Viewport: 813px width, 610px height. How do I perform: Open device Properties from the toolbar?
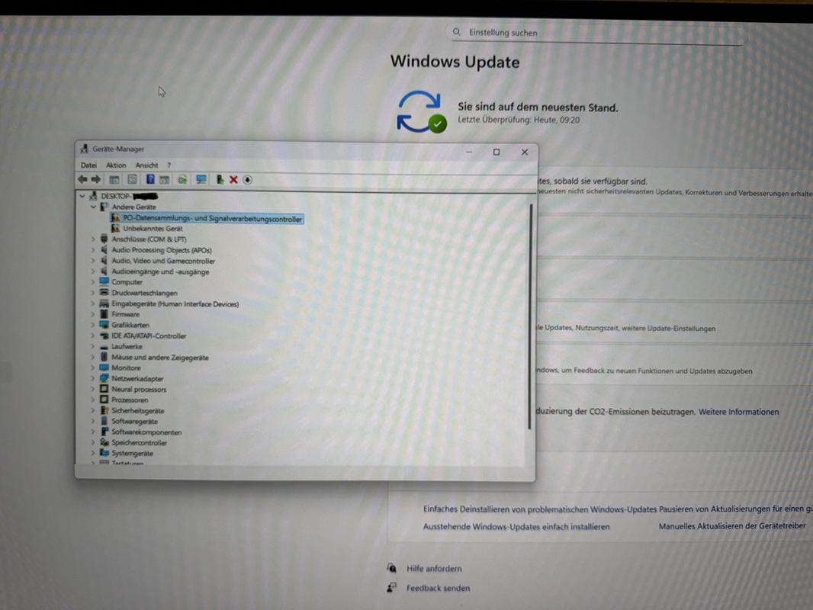132,179
